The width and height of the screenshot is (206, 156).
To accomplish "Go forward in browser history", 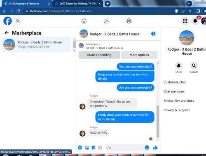I will [12, 11].
